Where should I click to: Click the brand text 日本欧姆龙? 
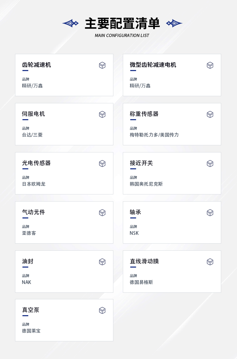tap(34, 184)
